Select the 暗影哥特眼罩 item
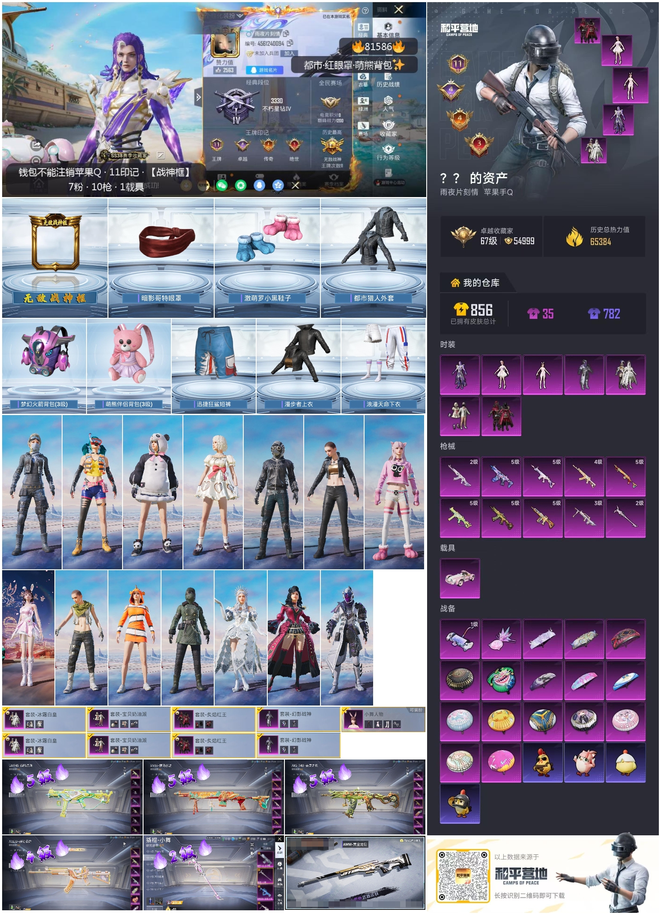661x915 pixels. [161, 258]
